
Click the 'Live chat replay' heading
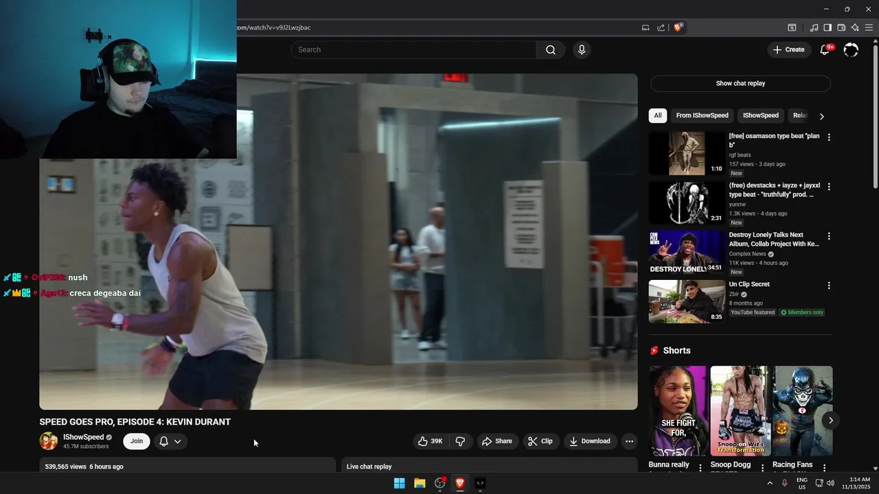369,467
